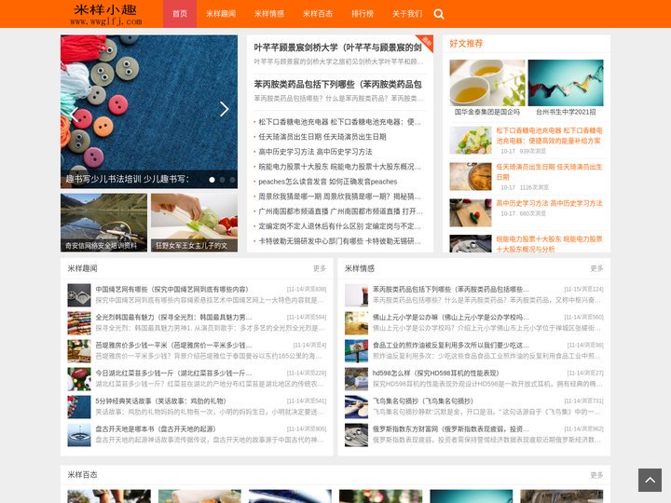Viewport: 671px width, 503px height.
Task: Select the second carousel indicator dot
Action: pyautogui.click(x=222, y=180)
